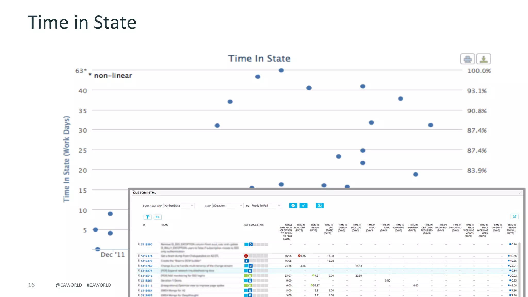Image resolution: width=528 pixels, height=297 pixels.
Task: Click the print chart icon
Action: coord(467,59)
